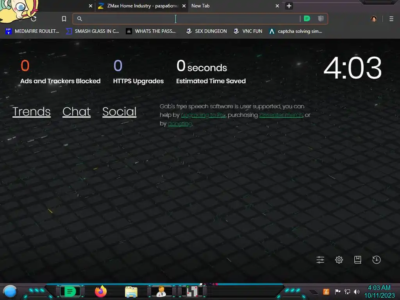Screen dimensions: 400x300
Task: Open a new tab with plus button
Action: point(289,6)
